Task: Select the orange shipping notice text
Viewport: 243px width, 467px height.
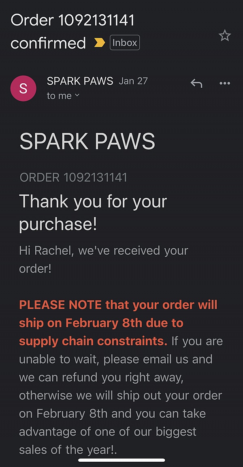Action: [x=117, y=323]
